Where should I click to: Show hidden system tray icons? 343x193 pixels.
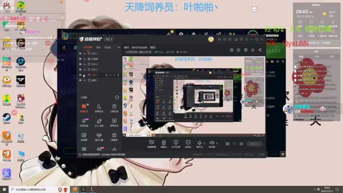[314, 189]
